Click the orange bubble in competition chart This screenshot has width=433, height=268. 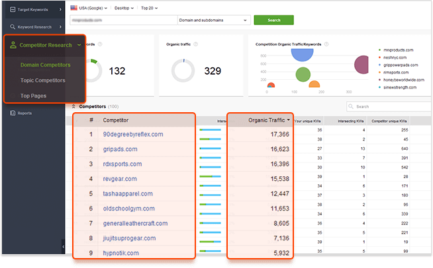point(314,84)
